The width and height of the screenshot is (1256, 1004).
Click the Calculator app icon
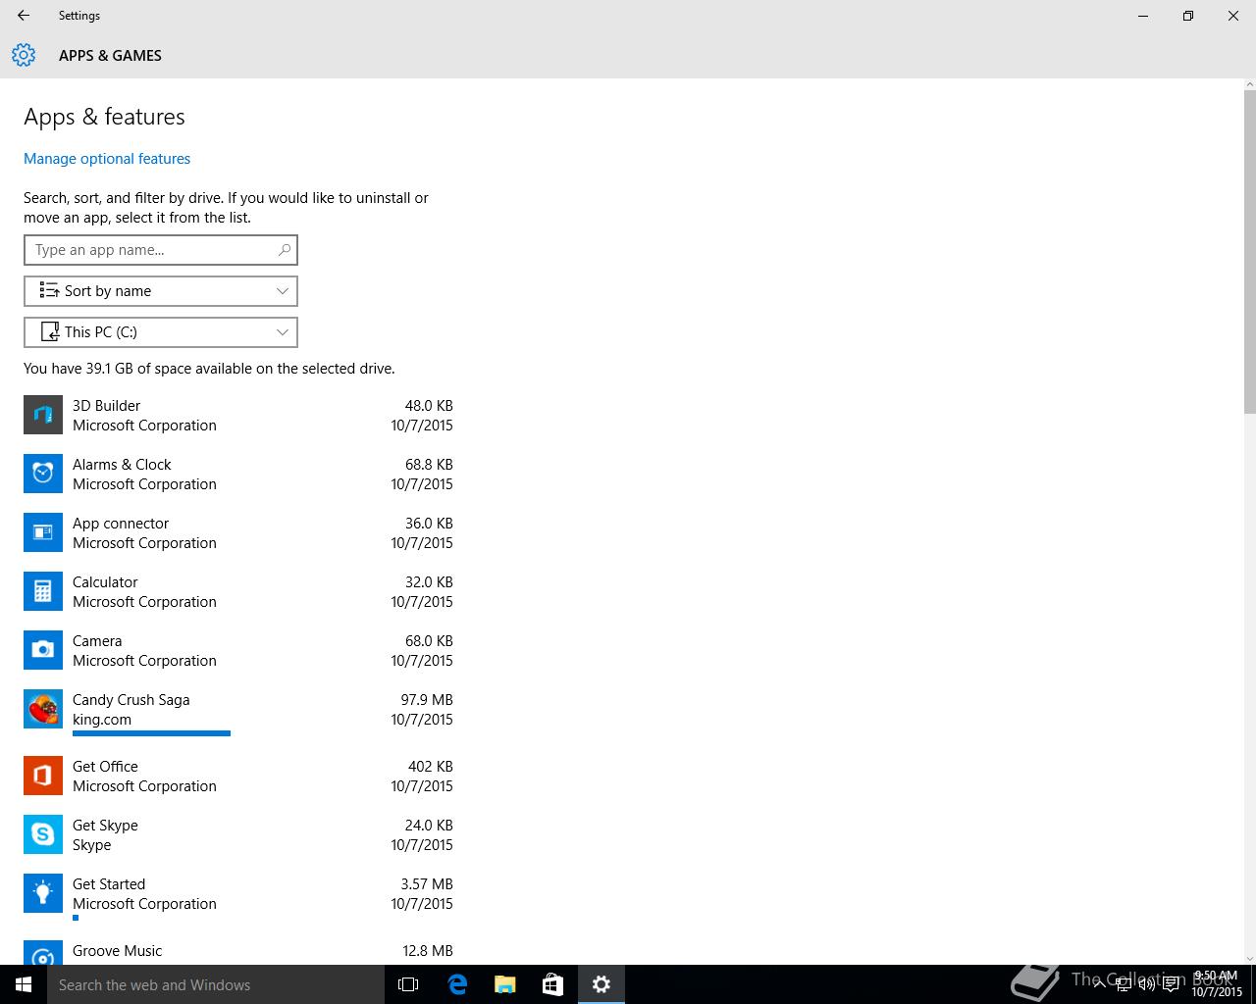43,591
